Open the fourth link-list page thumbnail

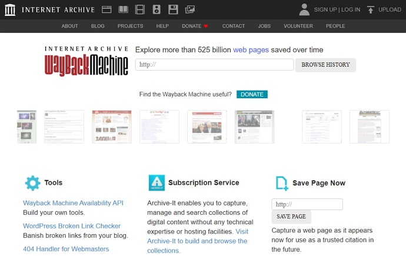159,127
